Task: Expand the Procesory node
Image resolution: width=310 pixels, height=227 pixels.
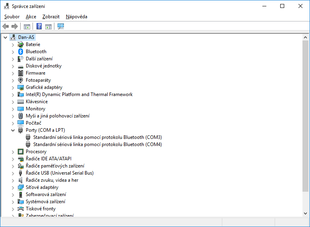Action: (x=13, y=152)
